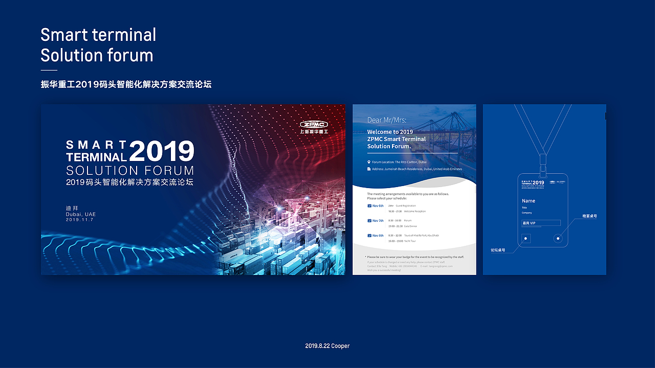The image size is (655, 368).
Task: Click "SOLUTION FORUM" on the main banner
Action: 130,171
